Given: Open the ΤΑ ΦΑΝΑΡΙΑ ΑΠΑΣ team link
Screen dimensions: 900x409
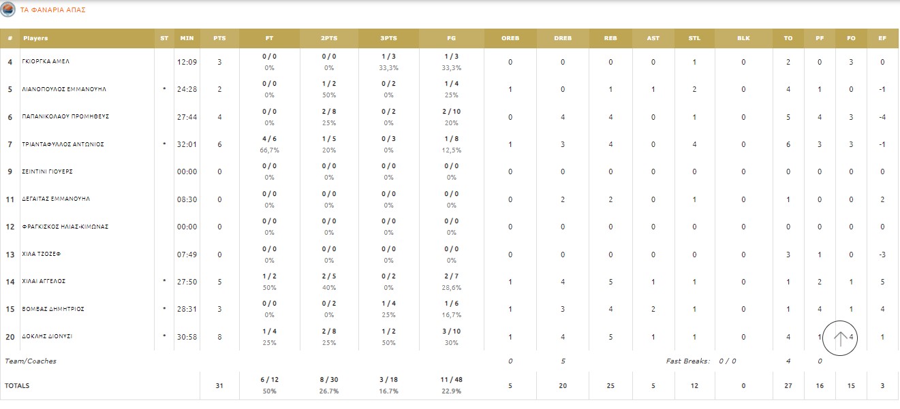Looking at the screenshot, I should point(53,10).
